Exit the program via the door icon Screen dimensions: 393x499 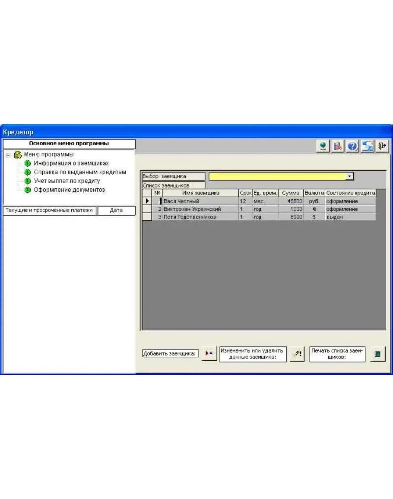tap(383, 146)
